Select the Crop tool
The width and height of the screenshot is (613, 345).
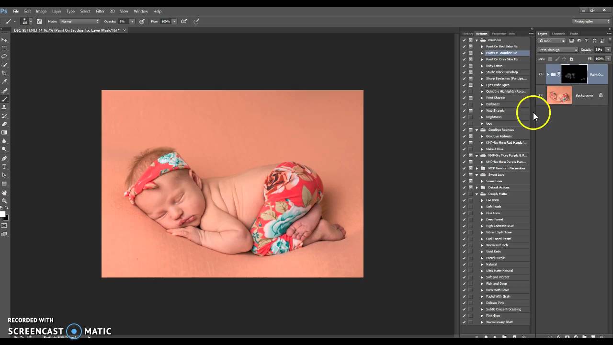click(x=4, y=73)
